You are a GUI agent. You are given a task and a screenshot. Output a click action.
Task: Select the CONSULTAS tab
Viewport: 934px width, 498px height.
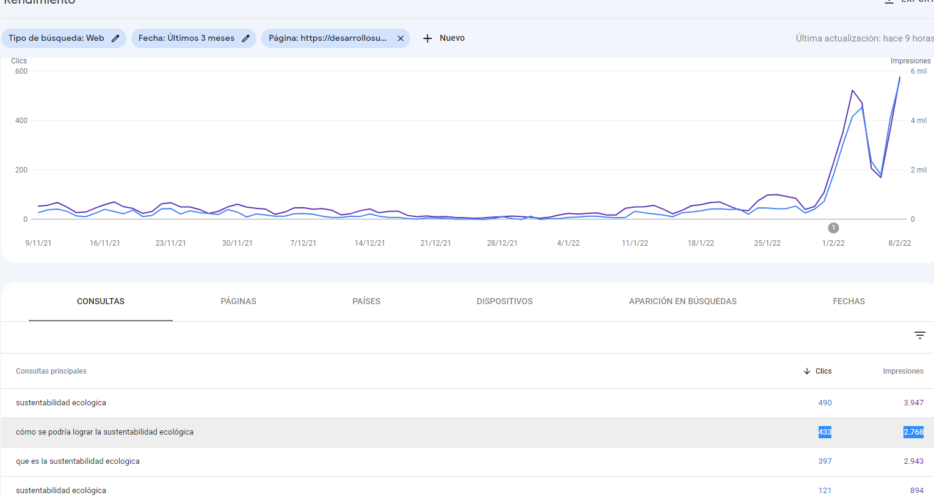tap(101, 301)
